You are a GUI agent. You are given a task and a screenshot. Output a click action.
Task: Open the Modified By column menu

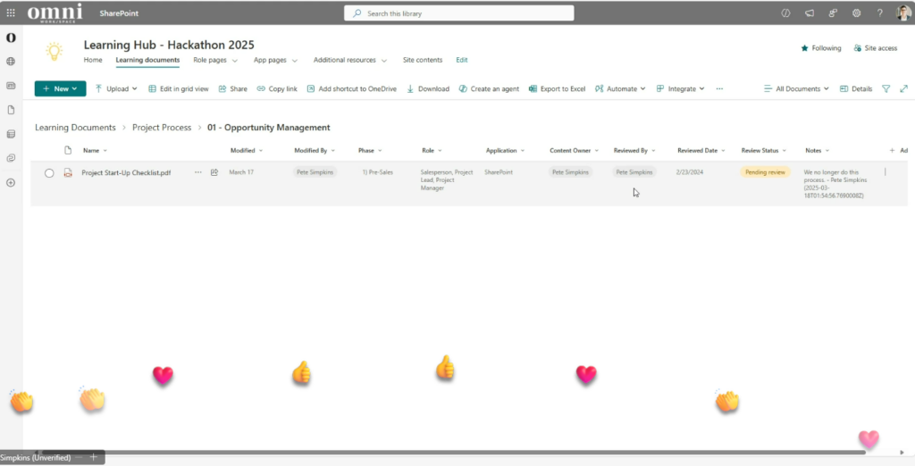315,151
